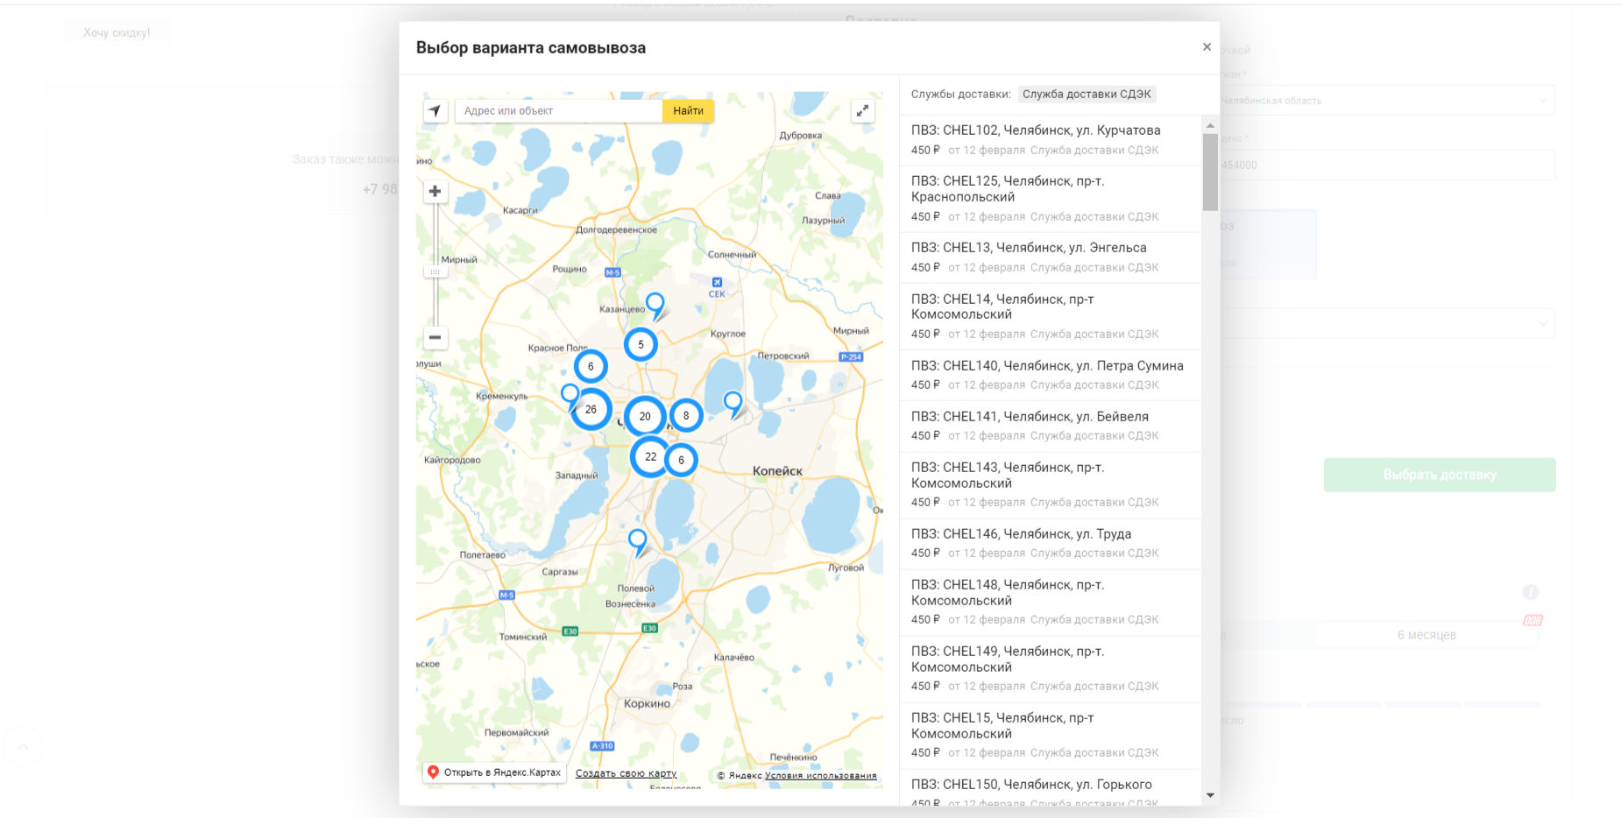
Task: Expand the map to fullscreen
Action: 862,111
